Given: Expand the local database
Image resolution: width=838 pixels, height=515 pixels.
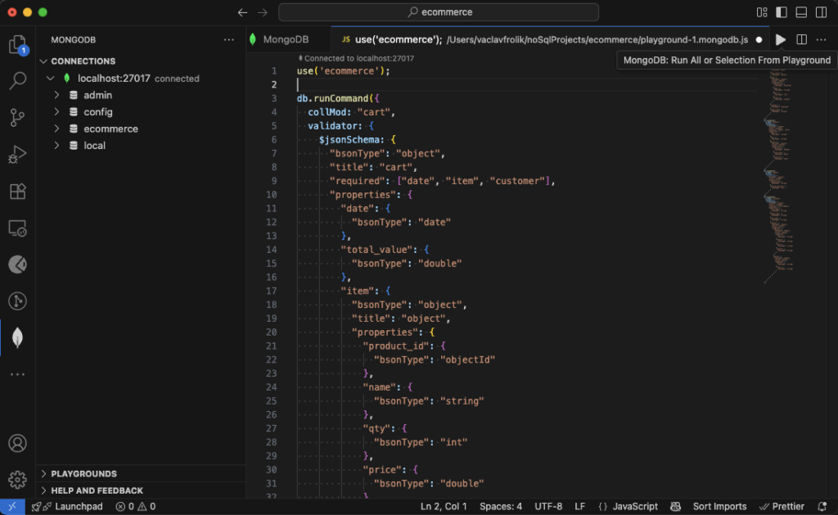Looking at the screenshot, I should click(x=56, y=146).
